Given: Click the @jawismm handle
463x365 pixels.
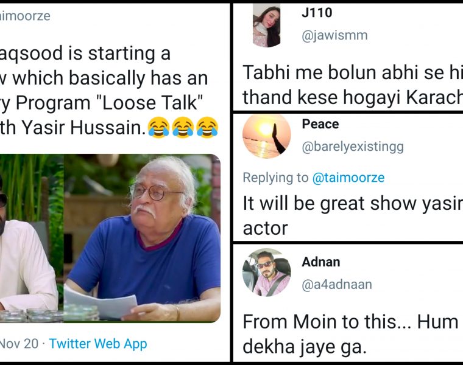Looking at the screenshot, I should pos(334,35).
